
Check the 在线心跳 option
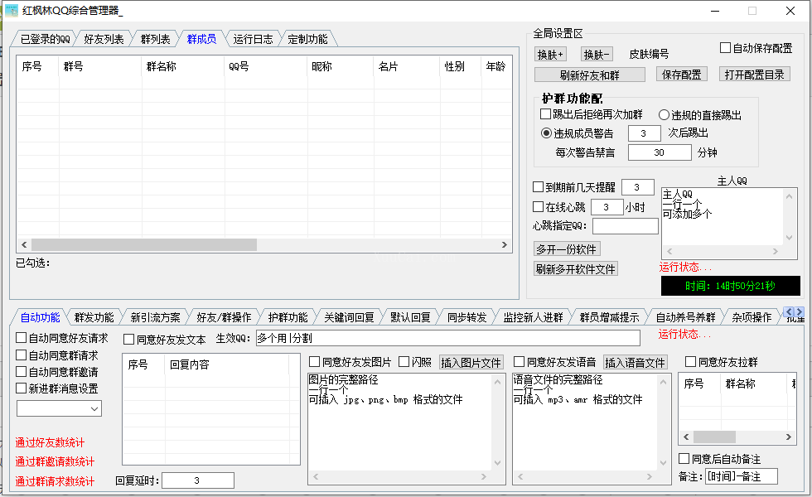click(x=539, y=206)
